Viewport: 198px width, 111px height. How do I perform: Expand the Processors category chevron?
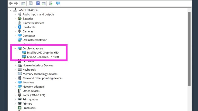point(15,108)
